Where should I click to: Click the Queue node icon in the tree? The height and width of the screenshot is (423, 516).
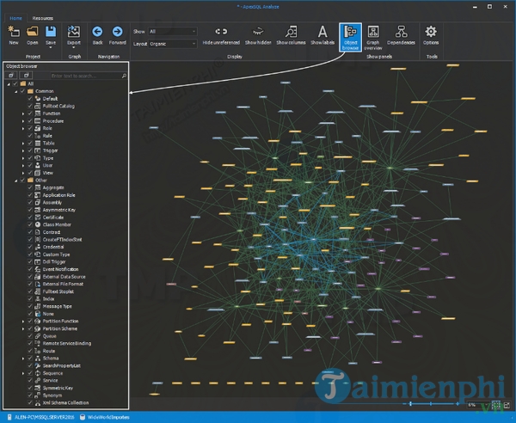click(38, 336)
